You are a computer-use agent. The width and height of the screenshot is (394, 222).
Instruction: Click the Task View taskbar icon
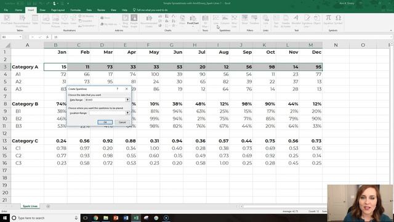tap(86, 218)
